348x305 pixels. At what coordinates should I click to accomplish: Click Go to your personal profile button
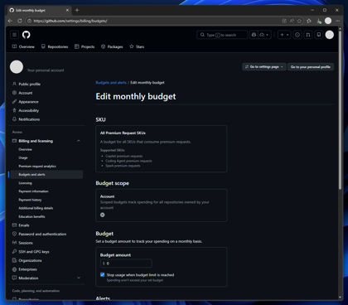tap(311, 67)
